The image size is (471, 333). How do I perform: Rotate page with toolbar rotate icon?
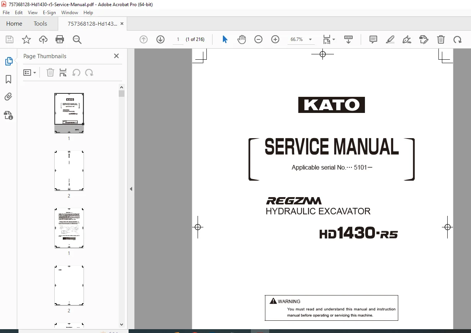coord(458,39)
